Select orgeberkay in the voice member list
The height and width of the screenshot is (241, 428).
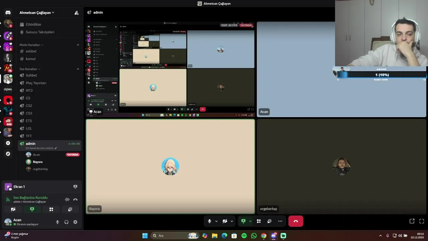[53, 169]
